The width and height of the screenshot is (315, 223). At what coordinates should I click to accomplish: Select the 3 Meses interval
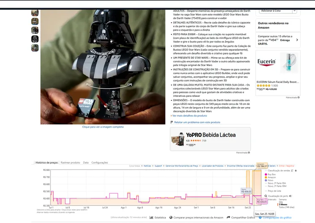pos(283,204)
